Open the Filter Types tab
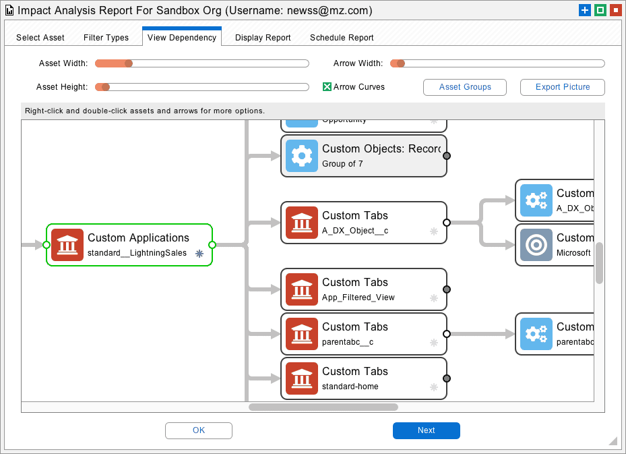The height and width of the screenshot is (454, 626). tap(106, 38)
